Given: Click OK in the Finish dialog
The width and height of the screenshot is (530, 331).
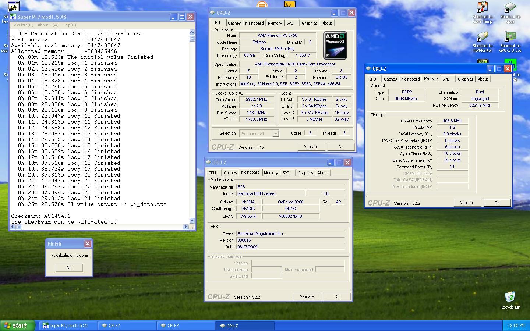Looking at the screenshot, I should coord(69,268).
